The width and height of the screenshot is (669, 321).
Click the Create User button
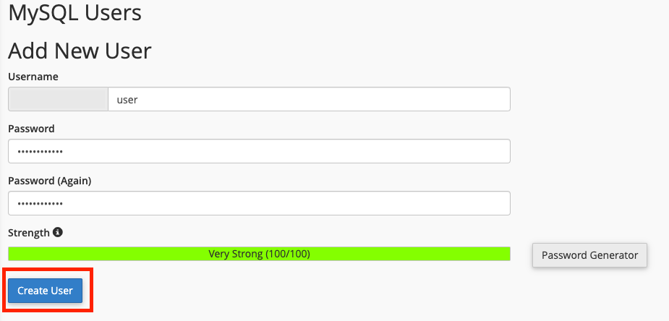(46, 291)
